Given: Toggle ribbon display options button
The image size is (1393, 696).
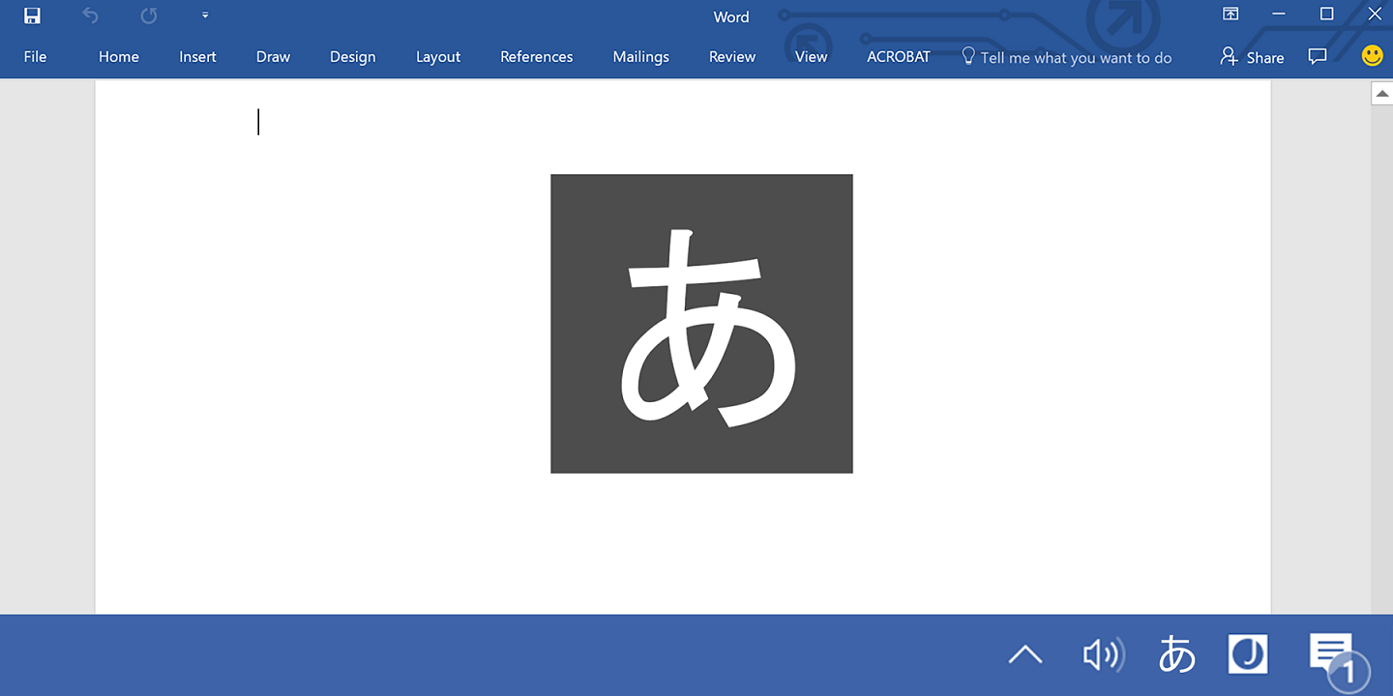Looking at the screenshot, I should click(1230, 14).
